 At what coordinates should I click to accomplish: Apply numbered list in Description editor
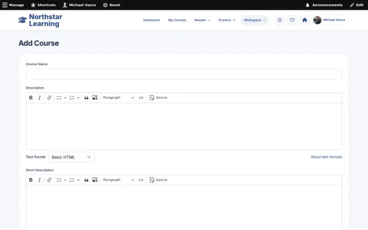(72, 98)
